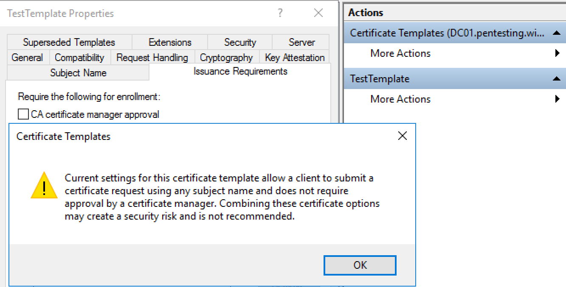Click the help question mark button
566x287 pixels.
tap(280, 13)
